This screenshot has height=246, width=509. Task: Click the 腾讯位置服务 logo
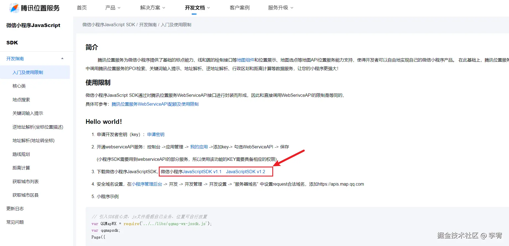pyautogui.click(x=35, y=8)
